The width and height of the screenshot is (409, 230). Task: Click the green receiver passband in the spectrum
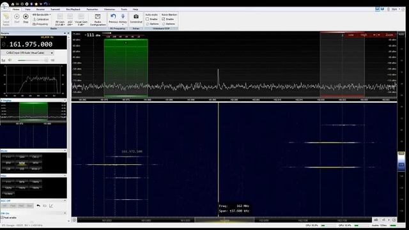pos(126,68)
